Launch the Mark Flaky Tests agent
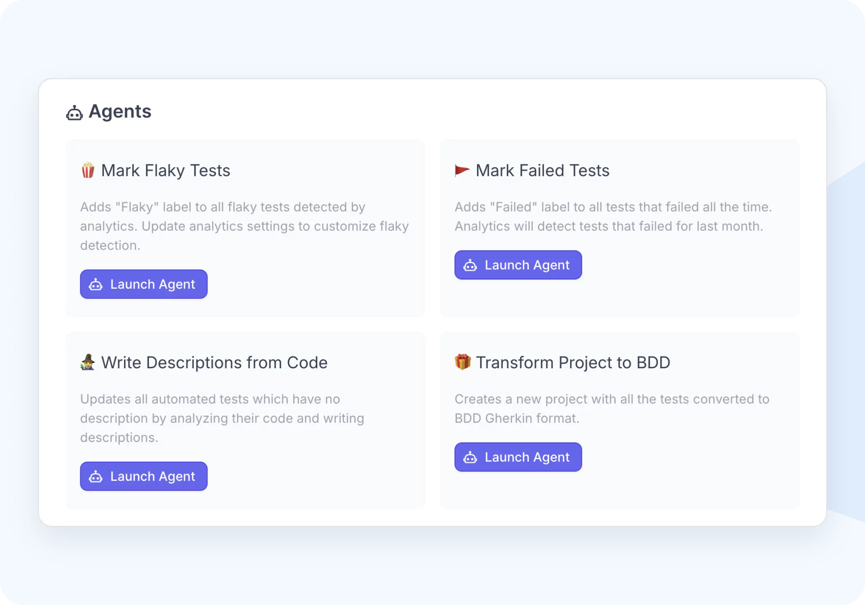Viewport: 865px width, 605px height. (x=144, y=284)
